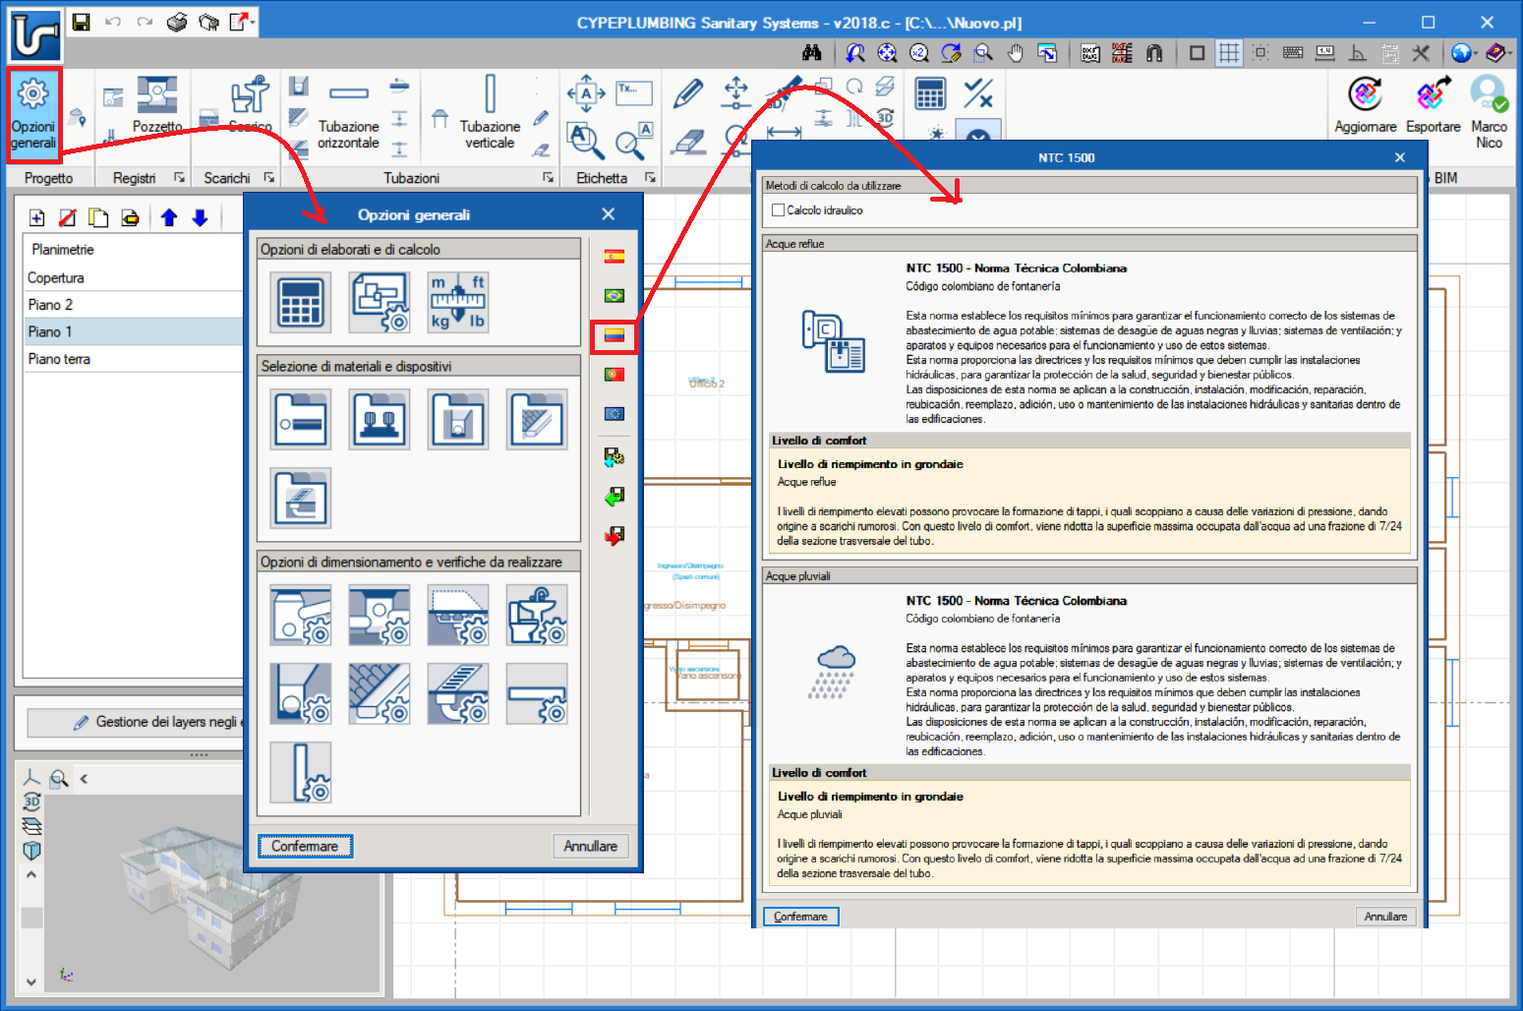The width and height of the screenshot is (1523, 1011).
Task: Move selected floor up with blue arrow
Action: [x=169, y=218]
